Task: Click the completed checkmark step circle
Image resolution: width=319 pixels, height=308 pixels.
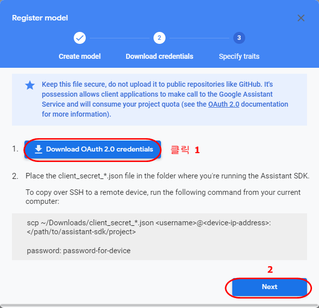Action: [80, 38]
